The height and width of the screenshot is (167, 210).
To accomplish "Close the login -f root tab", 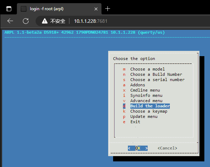I will [96, 9].
